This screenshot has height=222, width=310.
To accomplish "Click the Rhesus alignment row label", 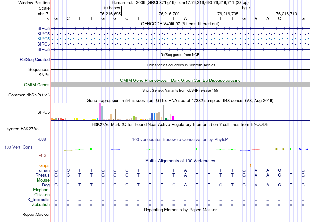I will click(42, 175).
